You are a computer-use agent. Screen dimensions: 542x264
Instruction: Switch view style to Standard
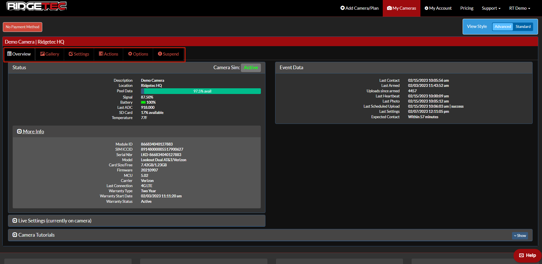523,27
